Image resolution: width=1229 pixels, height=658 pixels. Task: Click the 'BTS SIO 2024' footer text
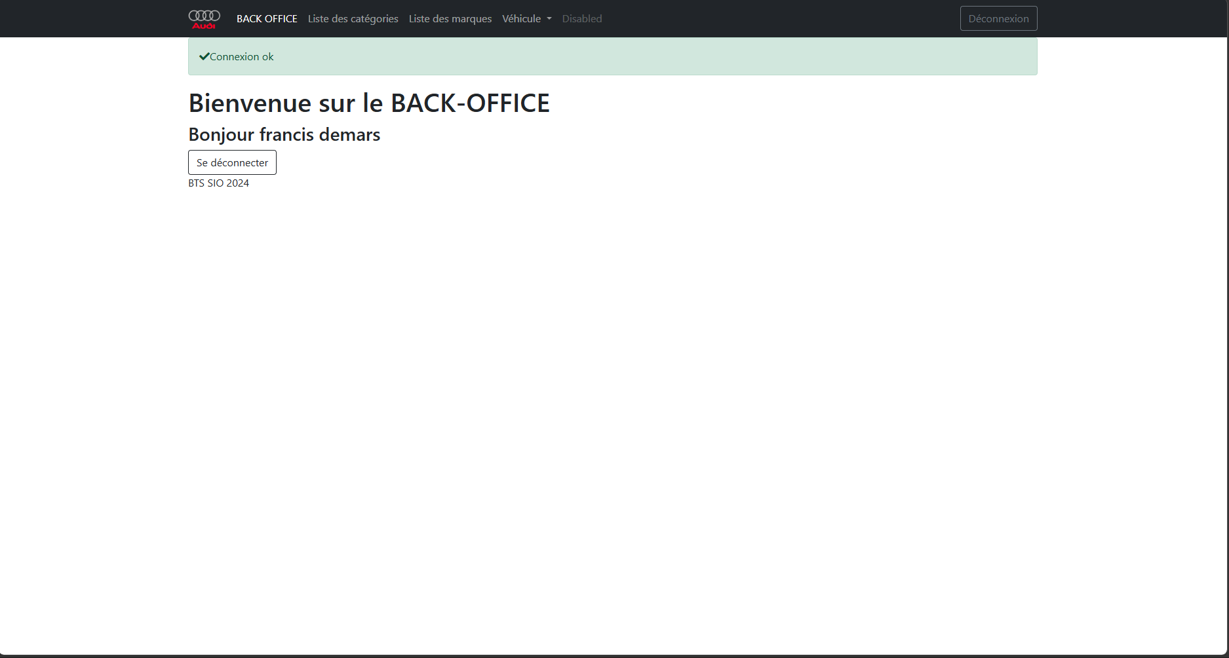[219, 183]
